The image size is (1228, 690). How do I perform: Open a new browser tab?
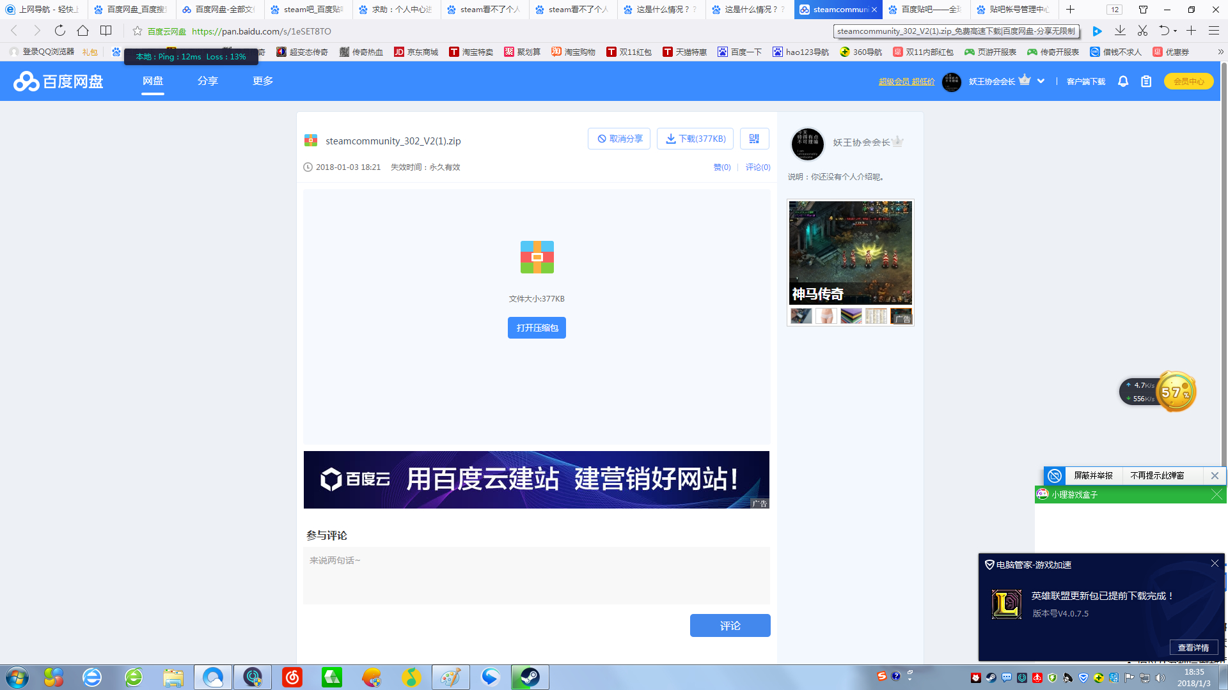(x=1070, y=10)
